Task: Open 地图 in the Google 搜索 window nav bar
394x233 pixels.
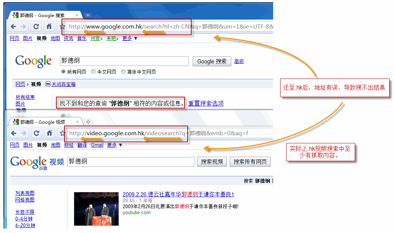Action: (x=55, y=39)
